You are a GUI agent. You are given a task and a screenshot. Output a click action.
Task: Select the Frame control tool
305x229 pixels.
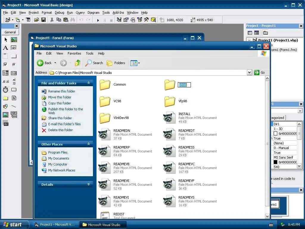coord(6,56)
